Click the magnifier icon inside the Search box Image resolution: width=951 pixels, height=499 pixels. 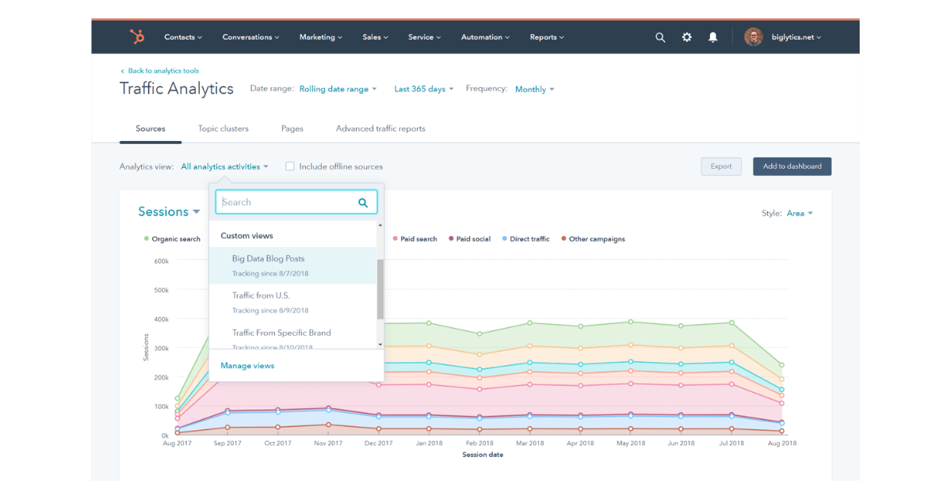363,203
